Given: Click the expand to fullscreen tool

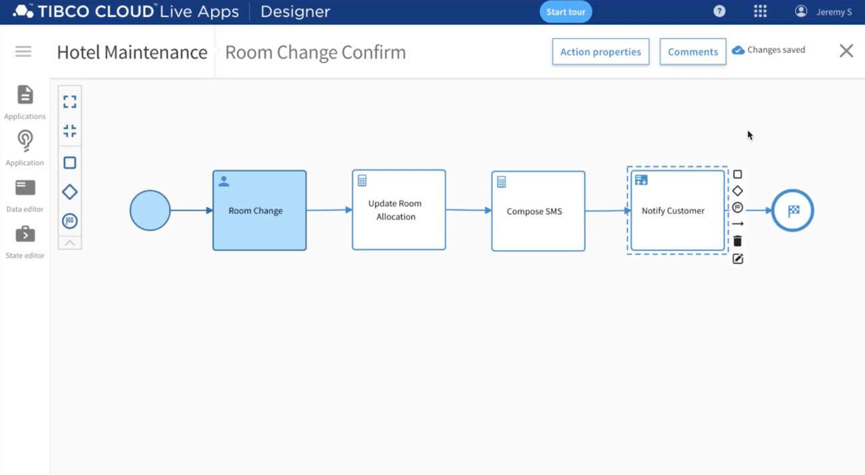Looking at the screenshot, I should point(70,102).
